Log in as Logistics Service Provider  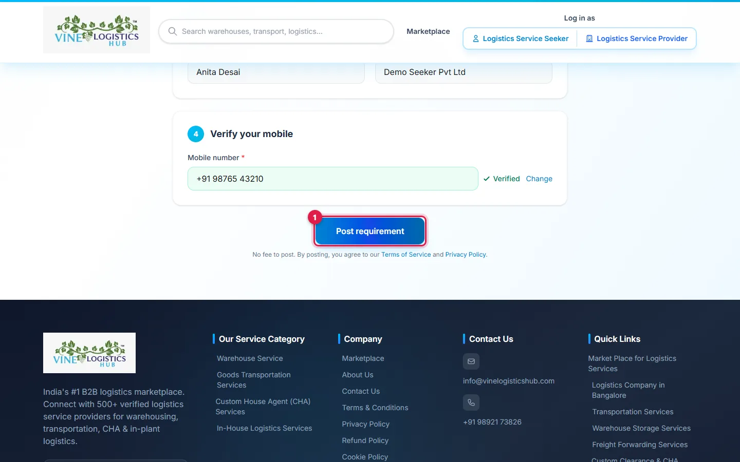(x=637, y=38)
